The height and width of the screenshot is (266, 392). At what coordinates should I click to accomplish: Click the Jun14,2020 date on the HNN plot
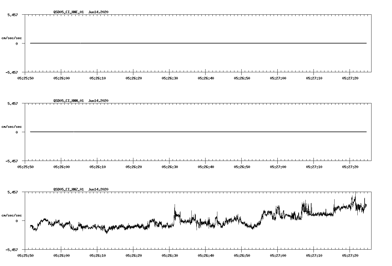[x=98, y=101]
